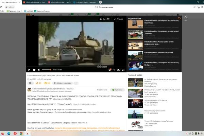The height and width of the screenshot is (136, 204).
Task: Like the video with thumbs-up
Action: point(105,19)
